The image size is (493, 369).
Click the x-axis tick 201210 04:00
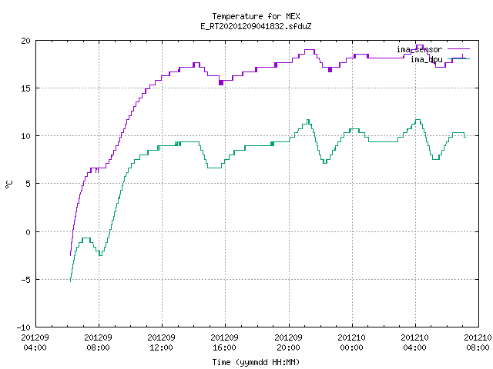click(414, 343)
